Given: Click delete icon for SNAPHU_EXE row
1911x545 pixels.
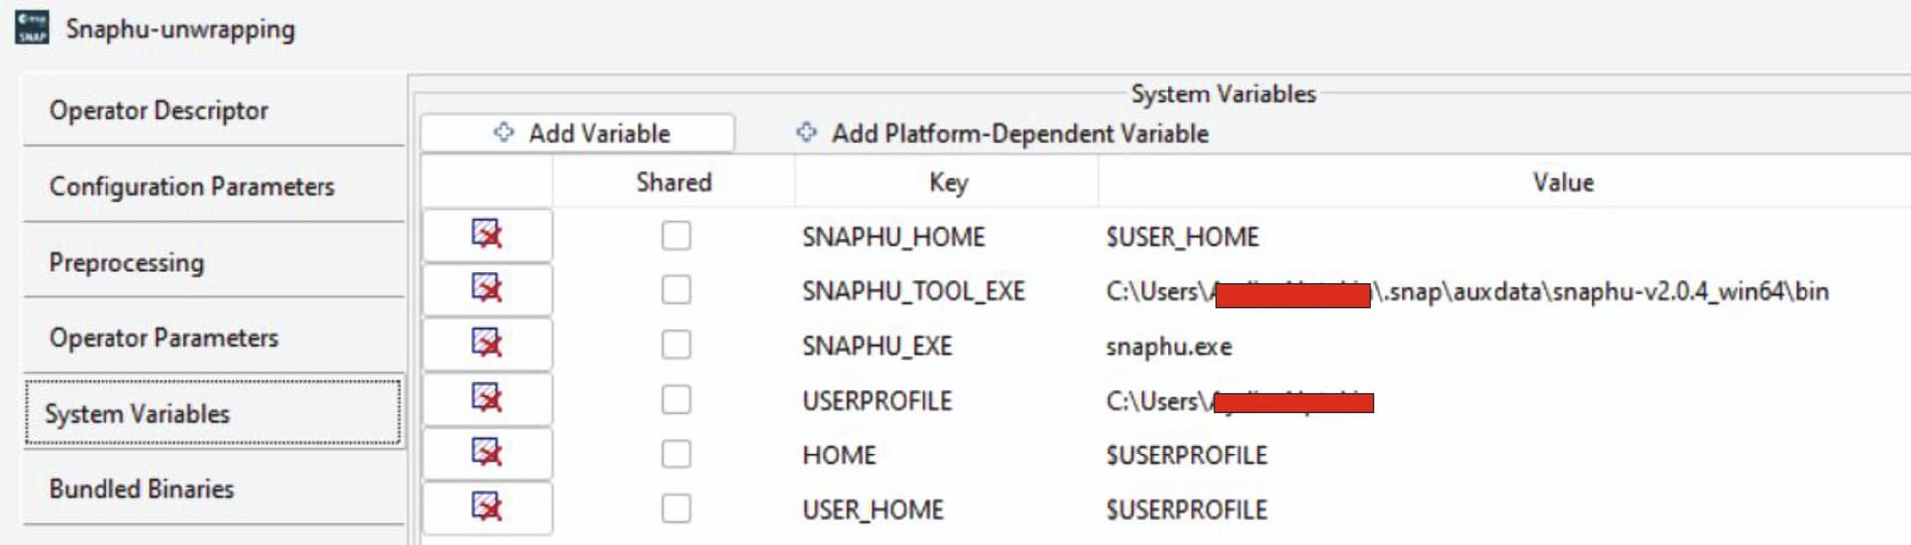Looking at the screenshot, I should tap(487, 344).
